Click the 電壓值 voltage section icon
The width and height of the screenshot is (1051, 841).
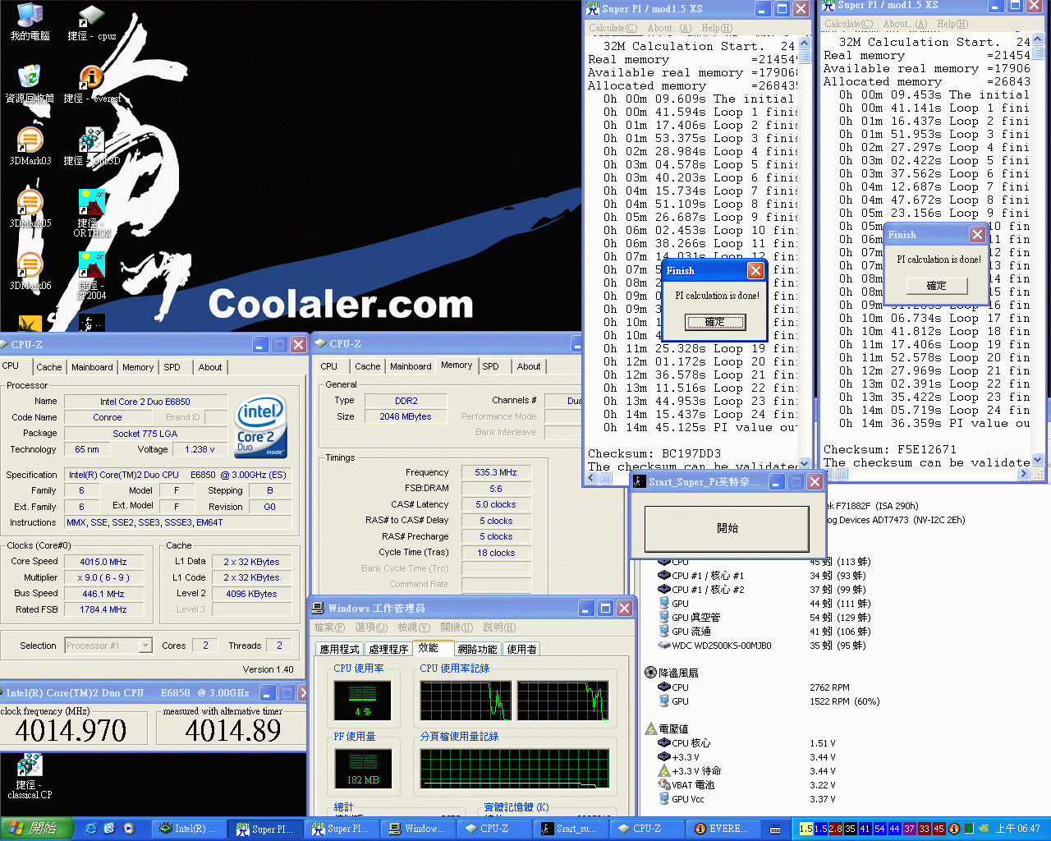pos(650,728)
